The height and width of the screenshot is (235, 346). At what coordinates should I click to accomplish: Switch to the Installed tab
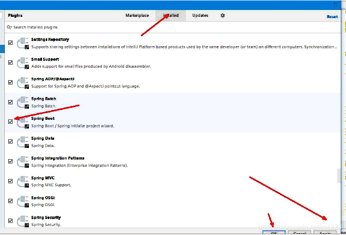point(171,16)
